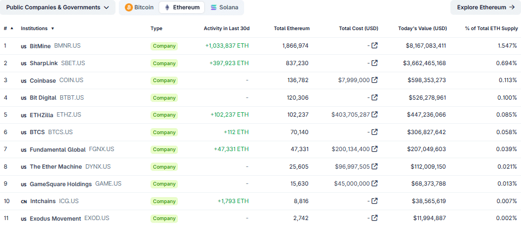Click Today's Value (USD) column header
The height and width of the screenshot is (225, 521).
pos(422,28)
